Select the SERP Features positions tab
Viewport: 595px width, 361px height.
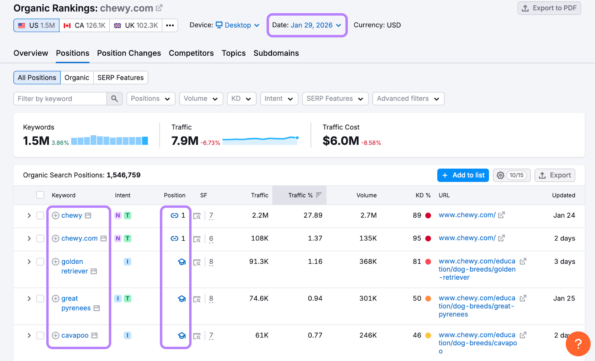click(x=120, y=78)
